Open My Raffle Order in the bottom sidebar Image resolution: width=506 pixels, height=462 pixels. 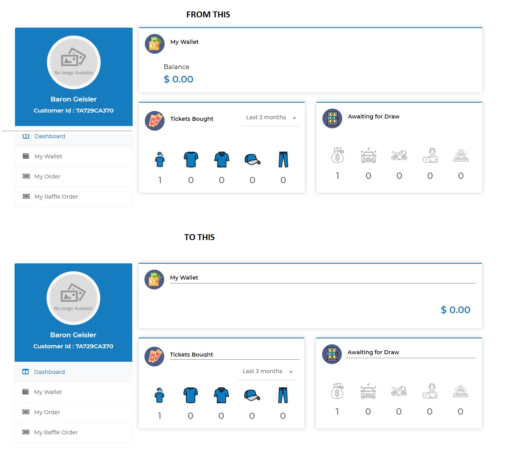tap(73, 432)
